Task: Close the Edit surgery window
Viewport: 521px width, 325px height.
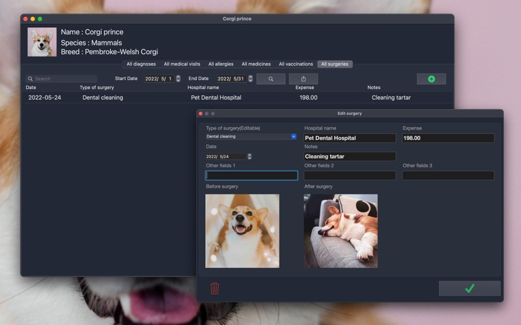Action: click(201, 113)
